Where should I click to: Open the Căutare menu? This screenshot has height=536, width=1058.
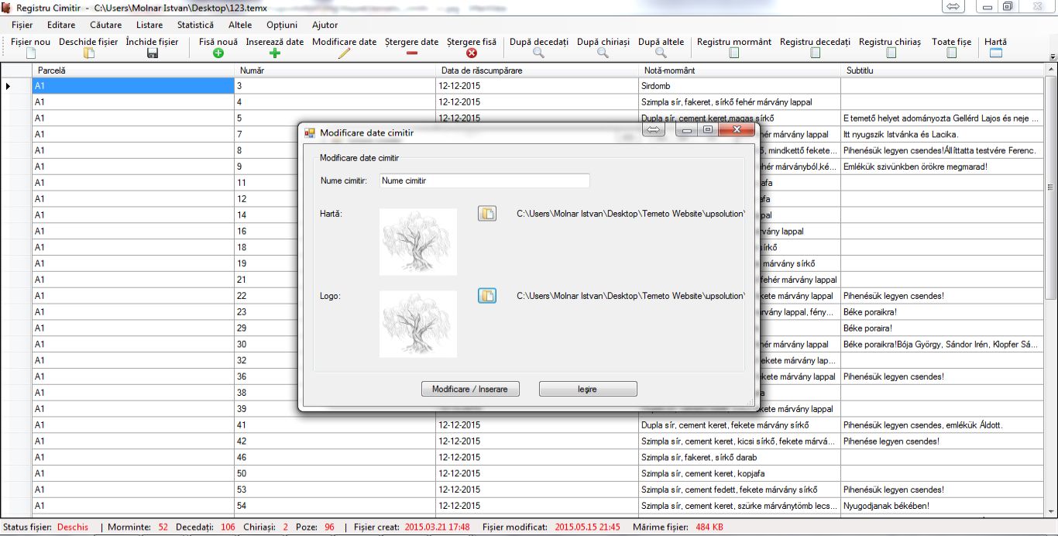click(105, 25)
